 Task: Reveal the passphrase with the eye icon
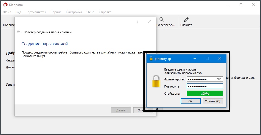[219, 79]
